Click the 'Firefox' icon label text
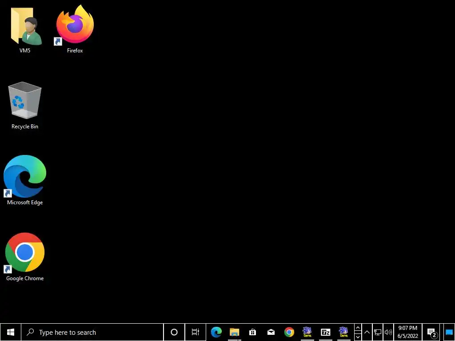 pyautogui.click(x=75, y=51)
